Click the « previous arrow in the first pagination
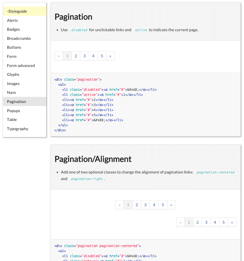 click(x=59, y=56)
